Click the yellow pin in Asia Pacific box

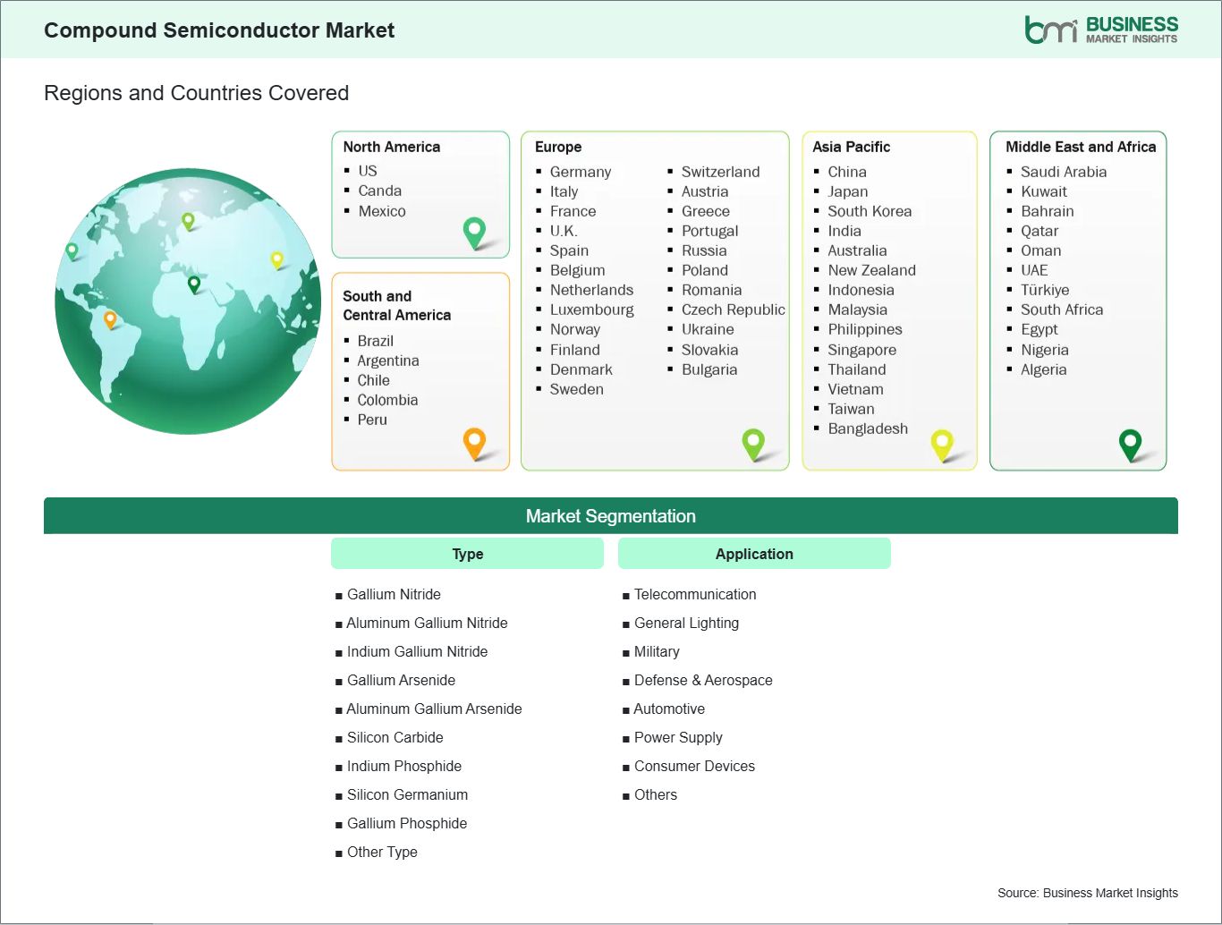pyautogui.click(x=942, y=443)
